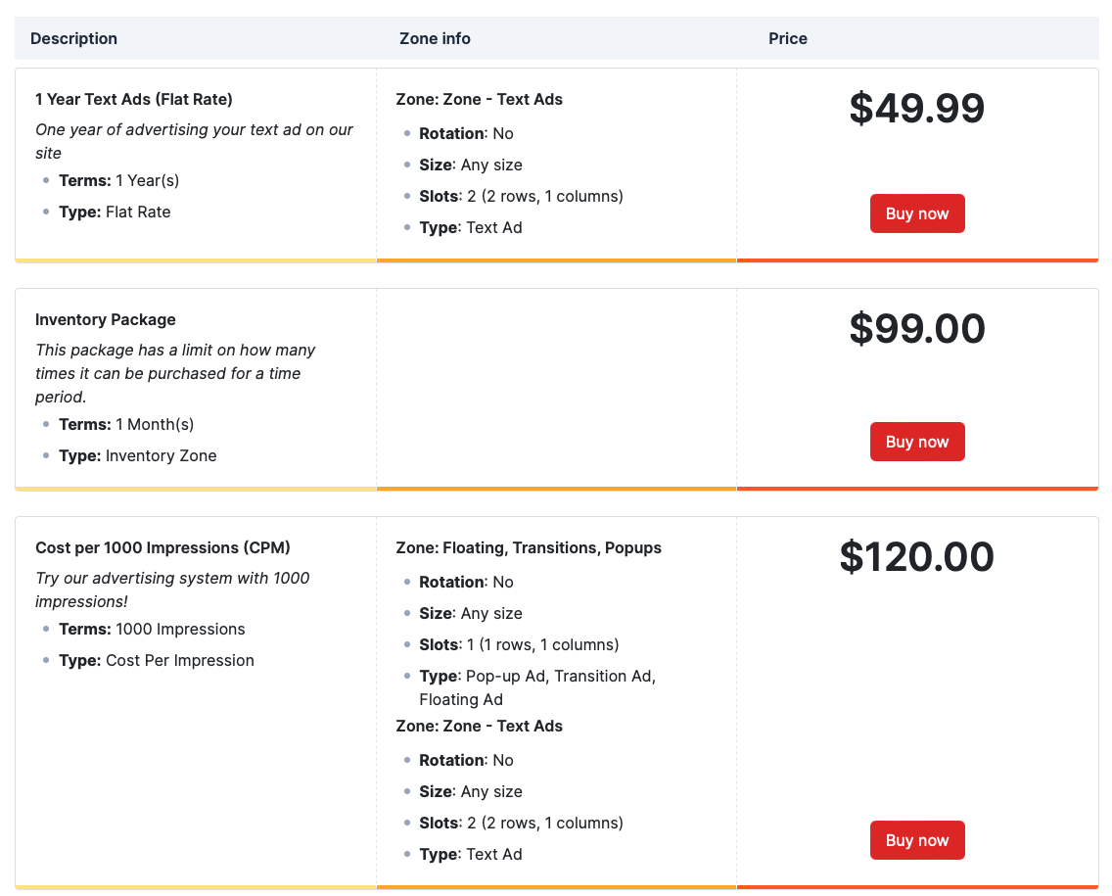
Task: Select the Zone info column header
Action: click(x=435, y=38)
